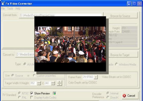Select Internal encoder preference
The width and height of the screenshot is (143, 101).
[108, 93]
